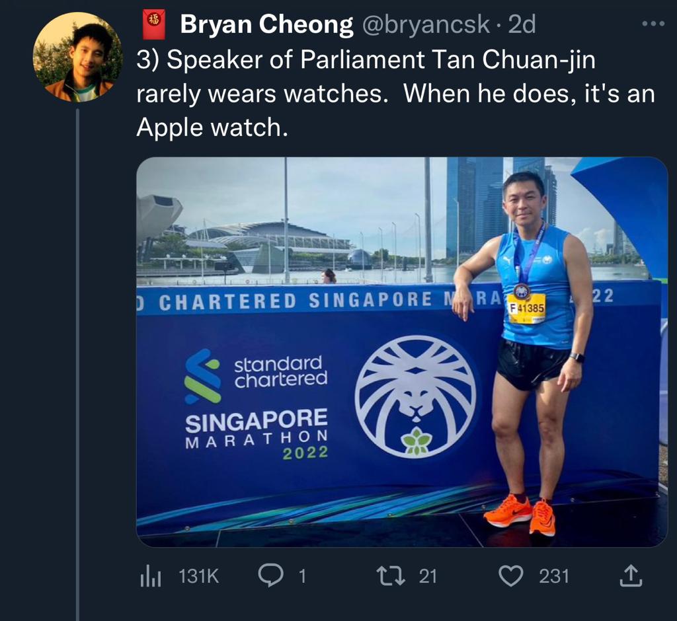This screenshot has width=677, height=621.
Task: Click the 231 likes count
Action: click(x=554, y=577)
